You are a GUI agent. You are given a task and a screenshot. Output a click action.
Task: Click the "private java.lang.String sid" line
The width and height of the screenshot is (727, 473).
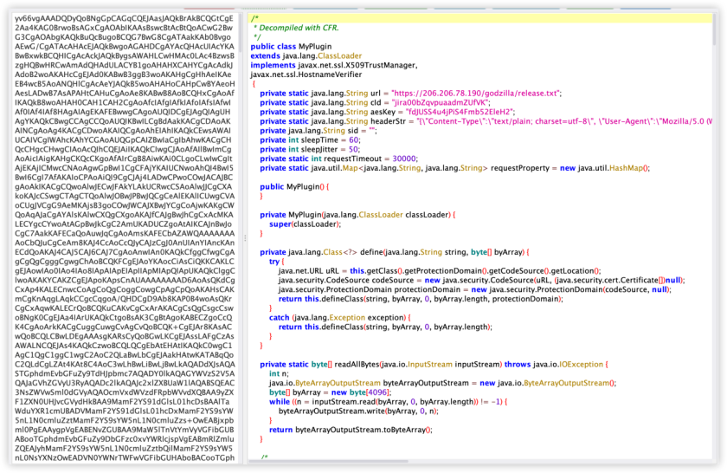[x=318, y=131]
